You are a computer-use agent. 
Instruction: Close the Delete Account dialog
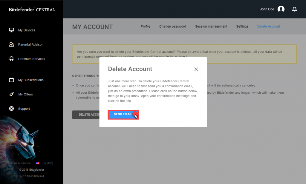click(196, 69)
